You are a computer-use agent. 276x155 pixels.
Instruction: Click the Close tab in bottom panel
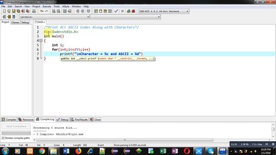point(95,120)
